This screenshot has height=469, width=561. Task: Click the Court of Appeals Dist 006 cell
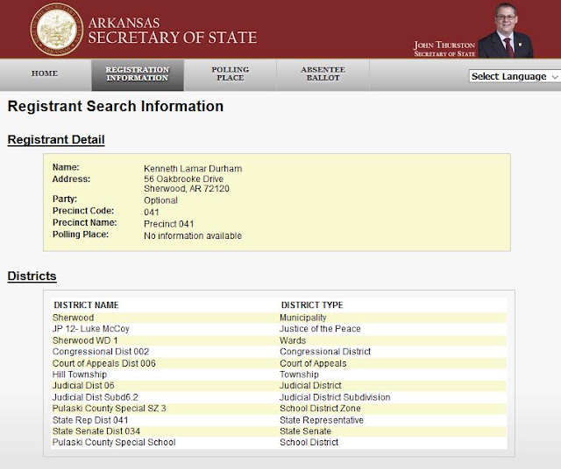[104, 363]
